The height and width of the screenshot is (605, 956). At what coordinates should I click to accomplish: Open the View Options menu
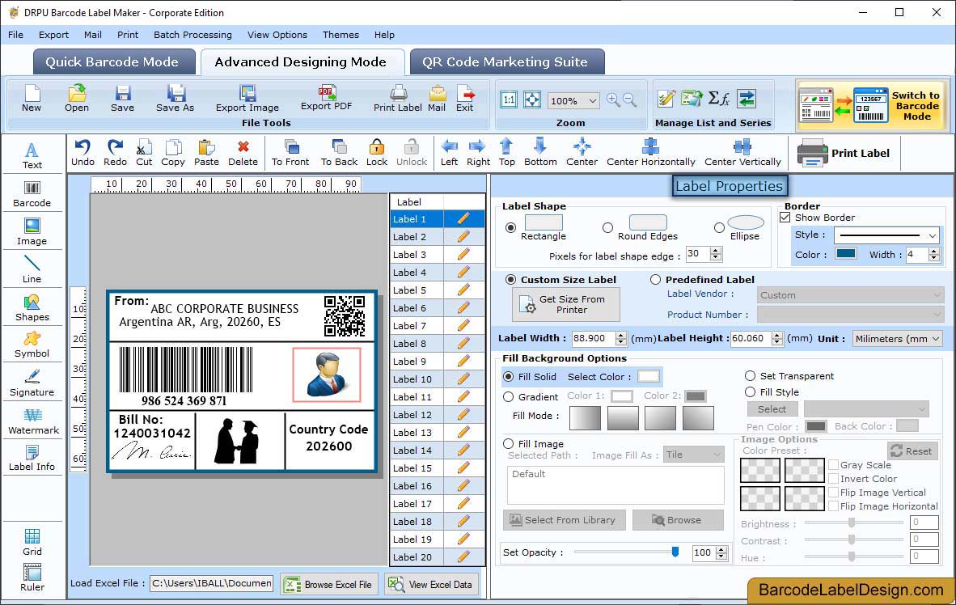click(277, 35)
